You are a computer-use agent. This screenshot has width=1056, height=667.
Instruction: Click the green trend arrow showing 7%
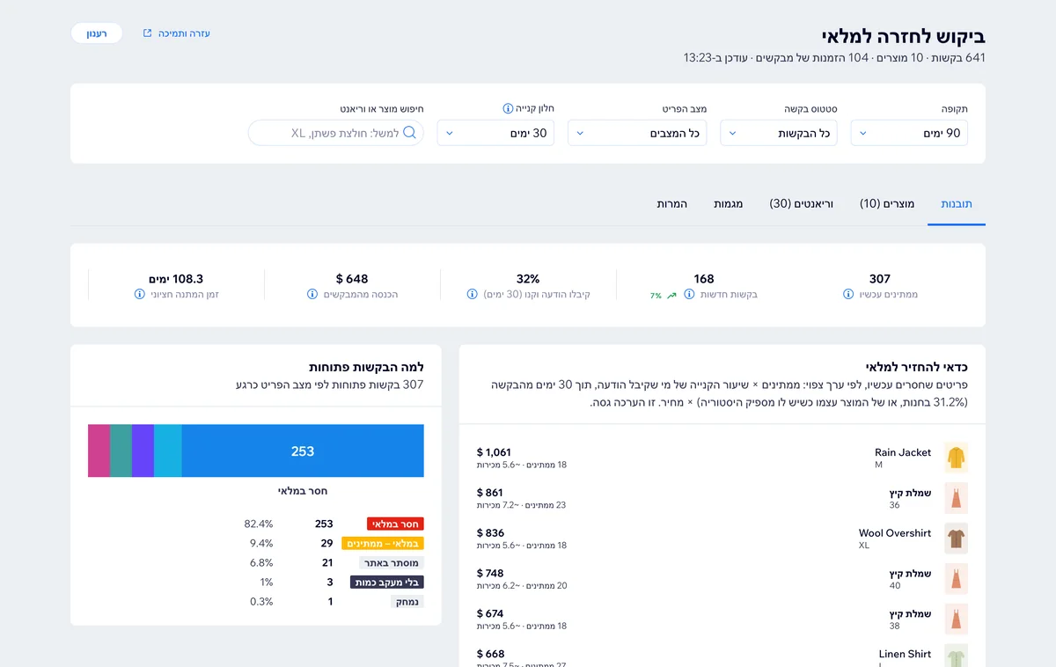click(671, 296)
